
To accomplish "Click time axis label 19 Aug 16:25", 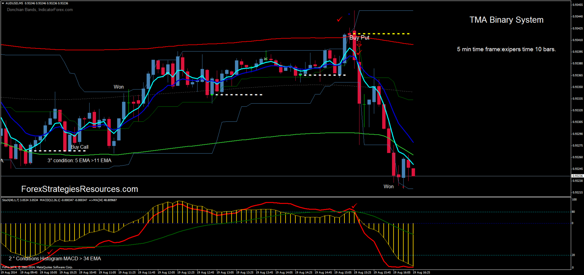I will 421,272.
